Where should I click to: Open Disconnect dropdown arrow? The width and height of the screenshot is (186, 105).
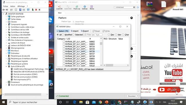pos(137,96)
